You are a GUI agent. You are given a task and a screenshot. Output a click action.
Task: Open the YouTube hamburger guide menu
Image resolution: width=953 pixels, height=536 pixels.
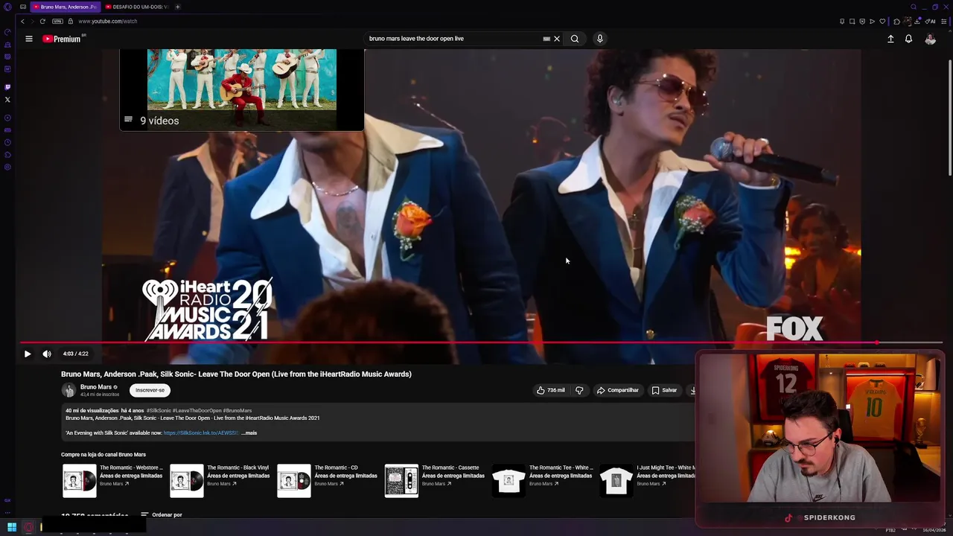(29, 39)
